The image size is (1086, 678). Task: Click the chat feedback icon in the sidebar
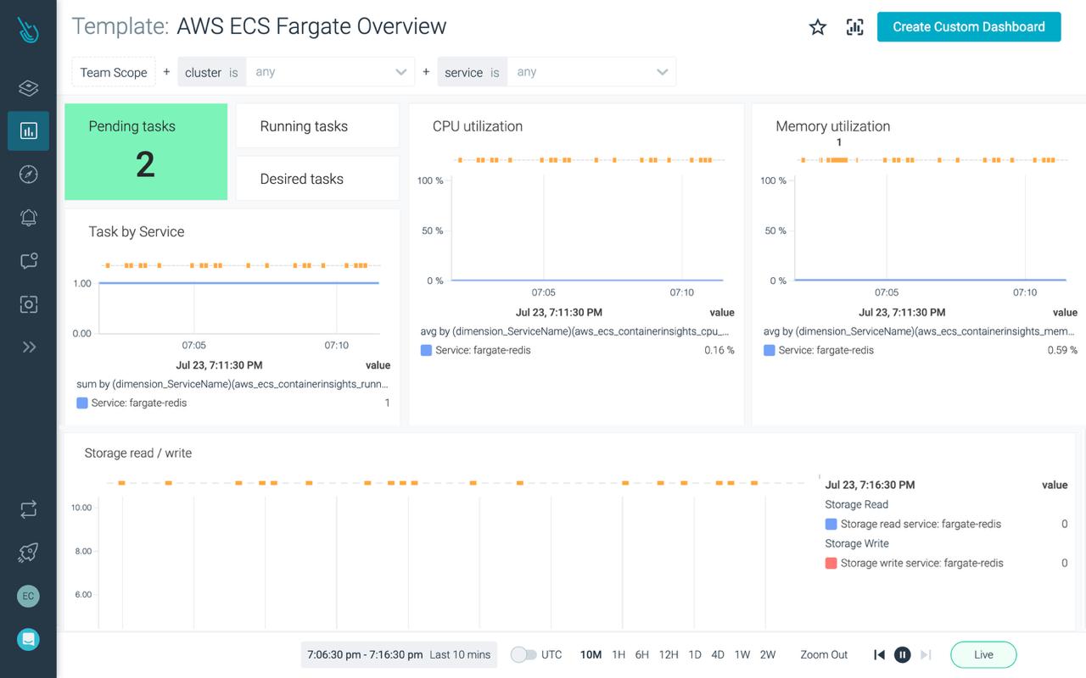pyautogui.click(x=28, y=260)
